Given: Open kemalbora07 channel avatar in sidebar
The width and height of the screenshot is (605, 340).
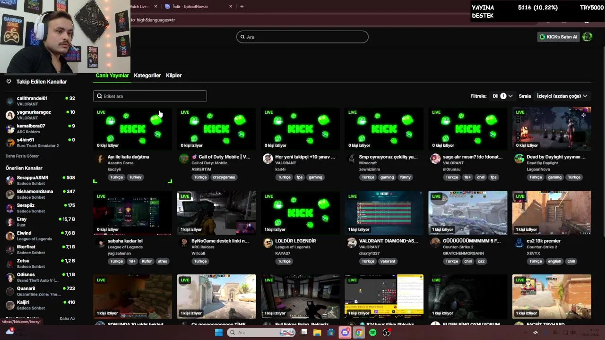Looking at the screenshot, I should pyautogui.click(x=10, y=129).
